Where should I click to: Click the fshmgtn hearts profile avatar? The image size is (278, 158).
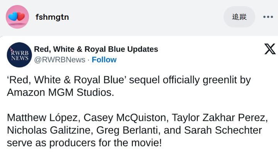(x=17, y=17)
